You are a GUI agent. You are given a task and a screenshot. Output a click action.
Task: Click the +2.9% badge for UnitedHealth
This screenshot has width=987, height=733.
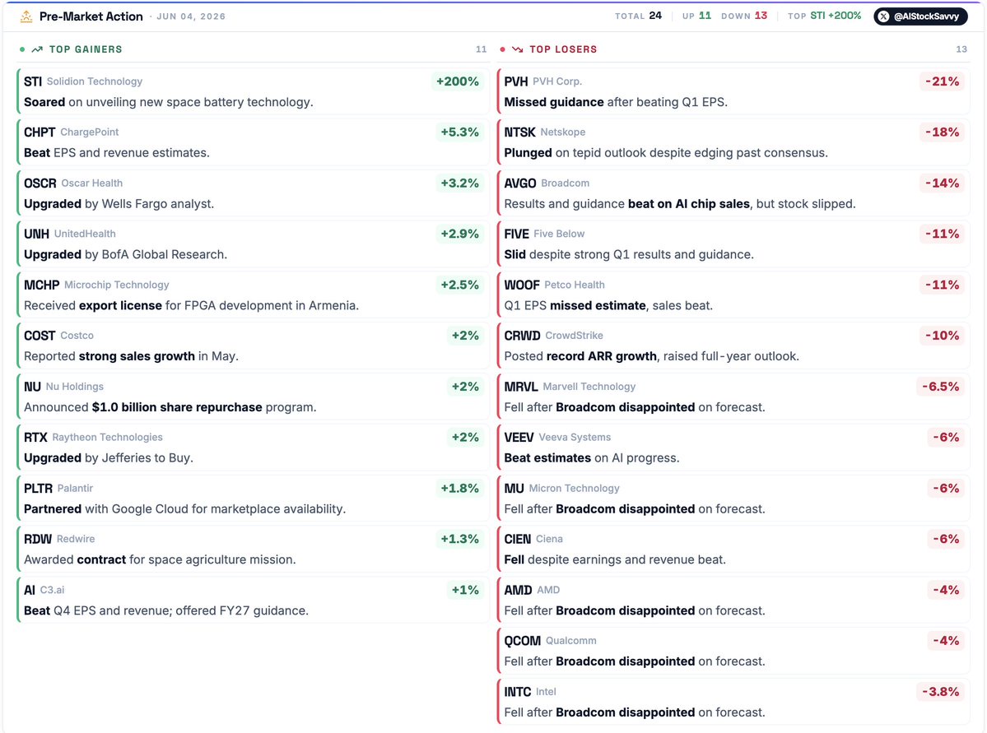[x=459, y=234]
